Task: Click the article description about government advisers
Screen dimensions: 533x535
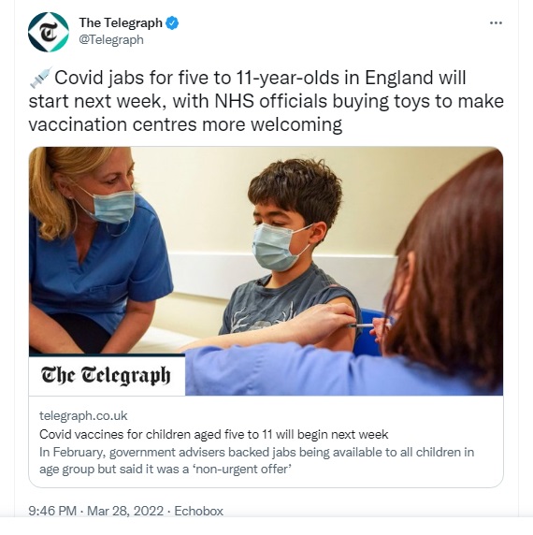Action: pos(256,460)
